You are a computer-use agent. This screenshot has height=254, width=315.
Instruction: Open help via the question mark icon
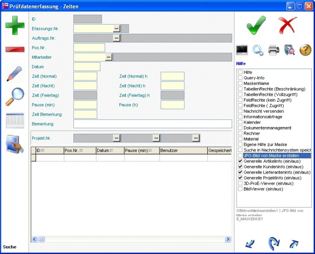[x=305, y=50]
